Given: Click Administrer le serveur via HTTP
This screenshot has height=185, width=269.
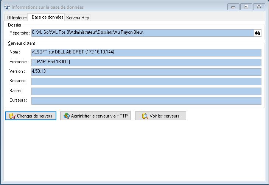Looking at the screenshot, I should tap(96, 116).
